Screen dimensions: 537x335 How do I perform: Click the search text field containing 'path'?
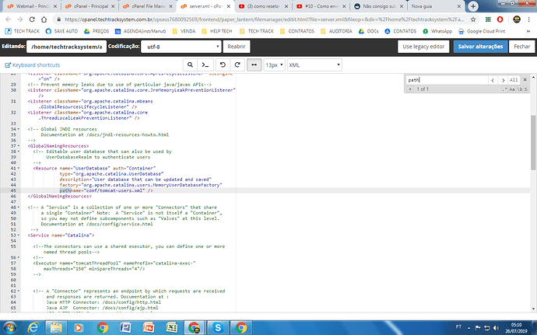pos(447,80)
